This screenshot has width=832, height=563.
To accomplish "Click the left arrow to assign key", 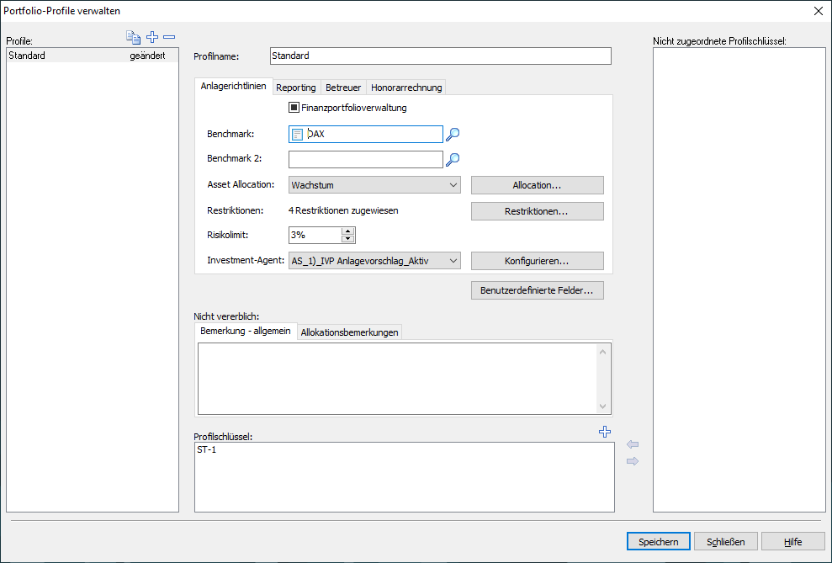I will (x=633, y=444).
